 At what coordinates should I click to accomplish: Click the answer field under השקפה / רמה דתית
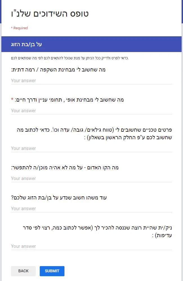point(91,80)
